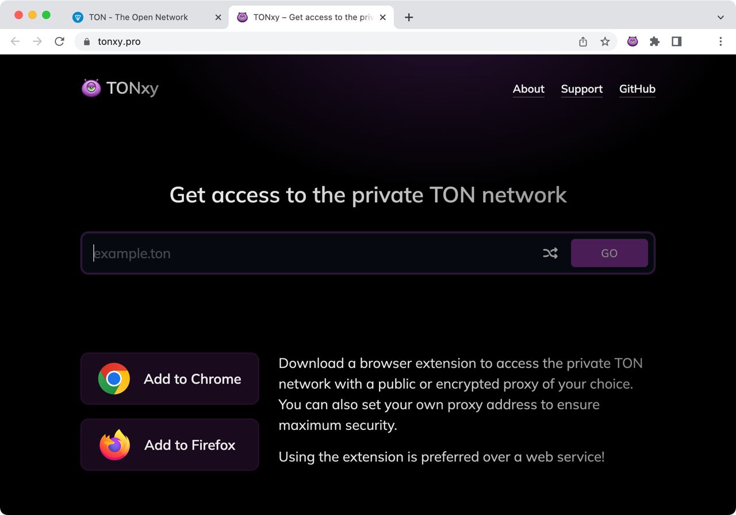Click Add to Firefox button
736x515 pixels.
point(170,445)
